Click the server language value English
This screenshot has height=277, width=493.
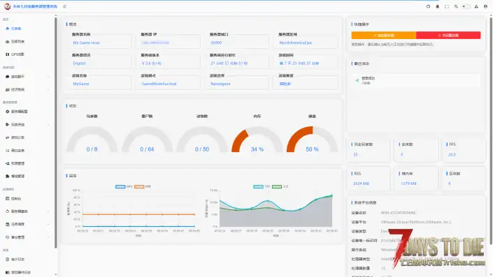(x=79, y=63)
